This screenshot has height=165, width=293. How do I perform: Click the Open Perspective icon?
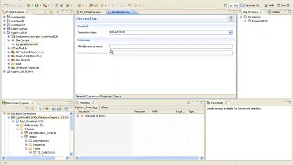click(x=225, y=5)
